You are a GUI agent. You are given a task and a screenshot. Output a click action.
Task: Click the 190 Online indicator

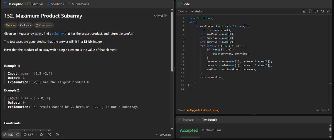(163, 135)
